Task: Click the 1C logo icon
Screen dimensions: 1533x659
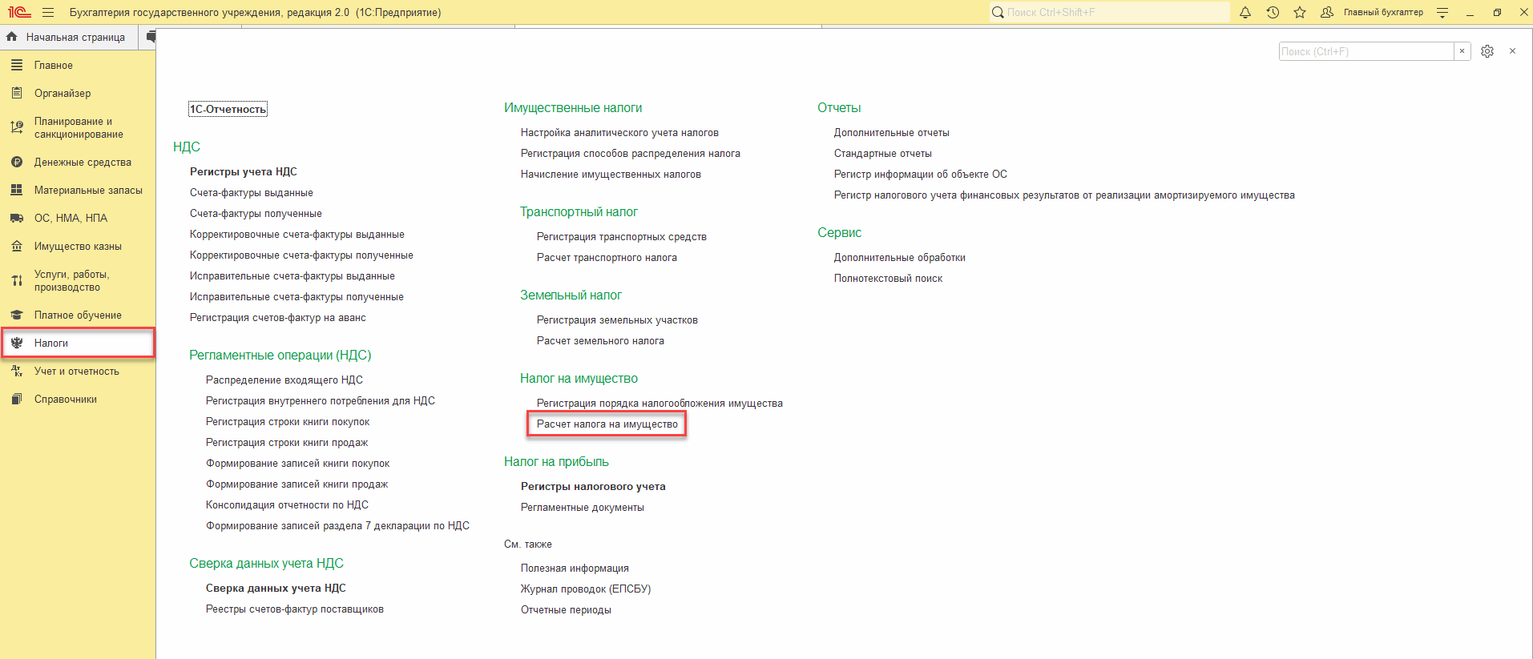Action: (x=19, y=12)
